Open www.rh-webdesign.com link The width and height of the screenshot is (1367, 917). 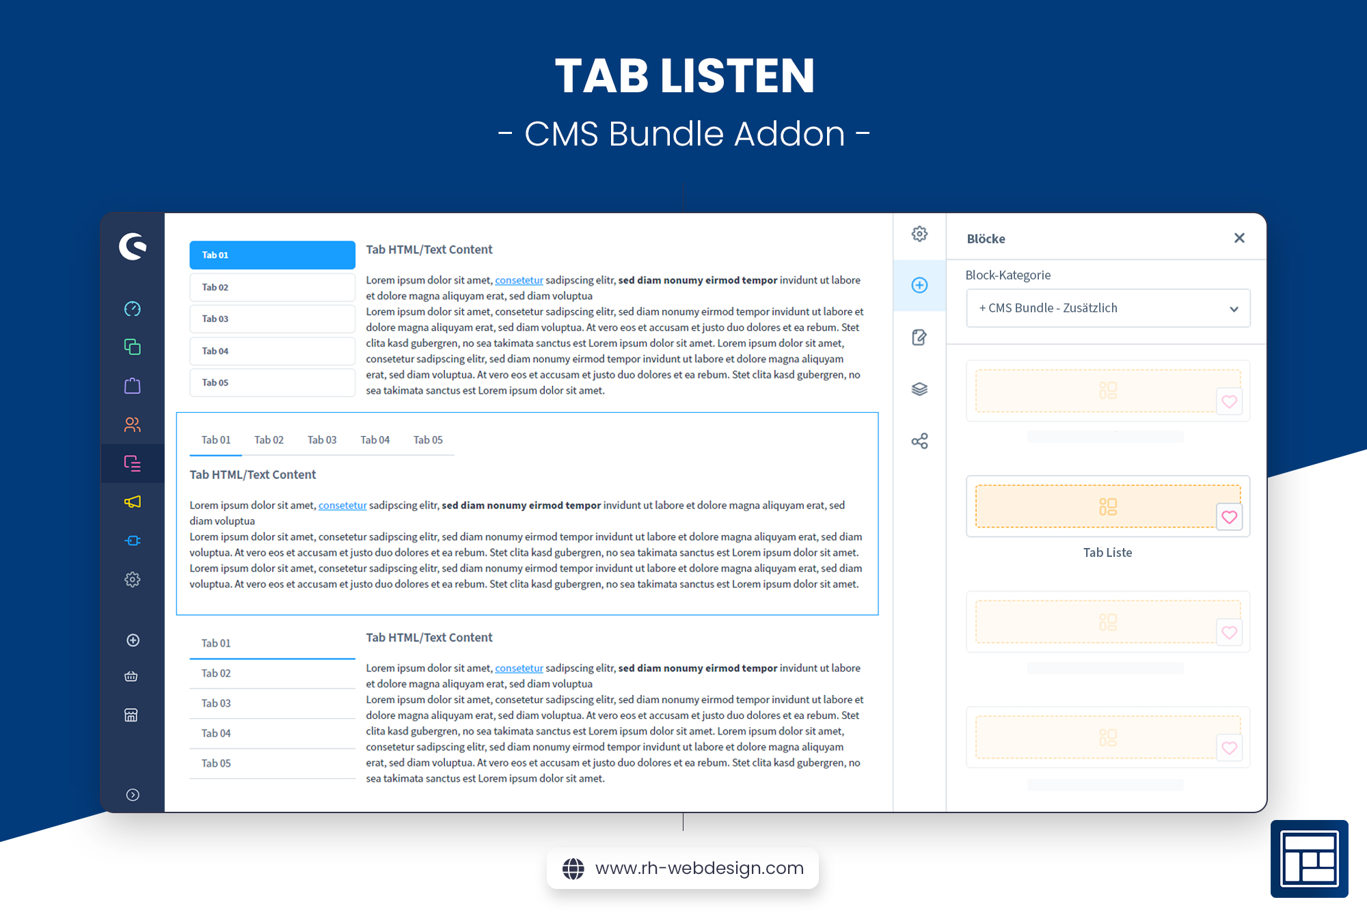point(699,868)
